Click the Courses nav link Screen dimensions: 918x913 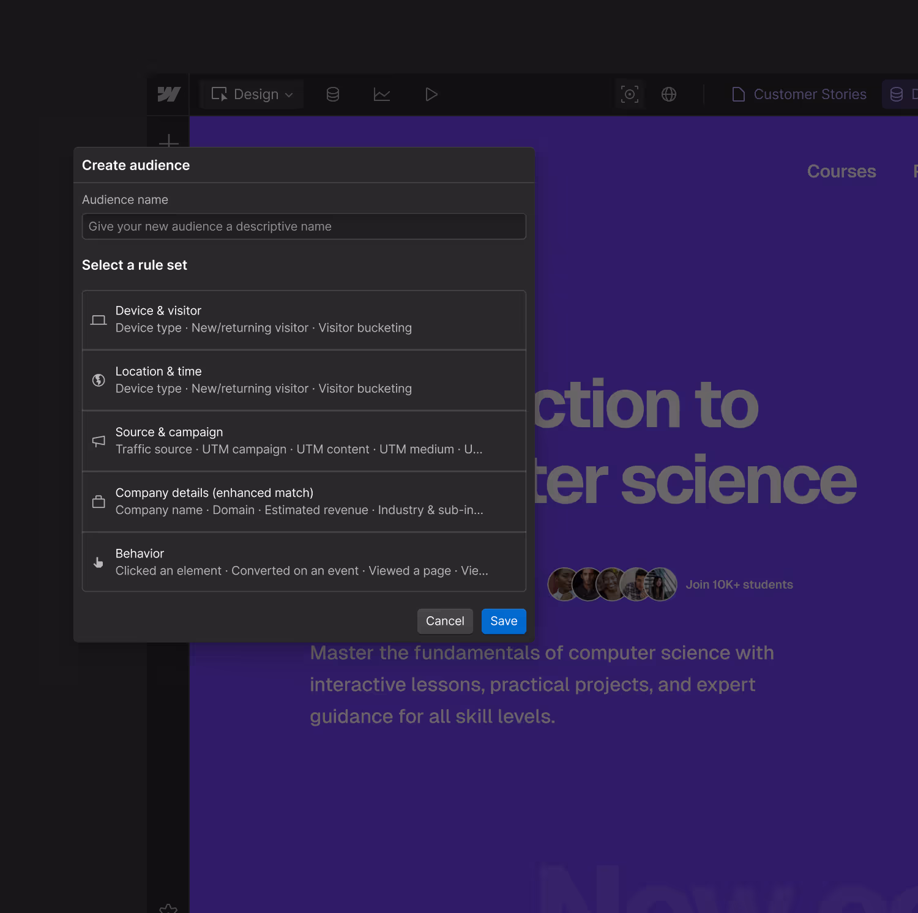pyautogui.click(x=841, y=171)
